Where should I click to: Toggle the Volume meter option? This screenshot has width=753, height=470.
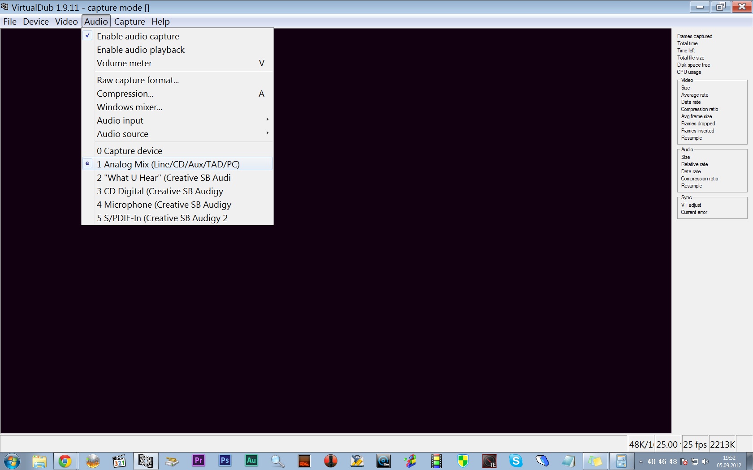(x=177, y=63)
